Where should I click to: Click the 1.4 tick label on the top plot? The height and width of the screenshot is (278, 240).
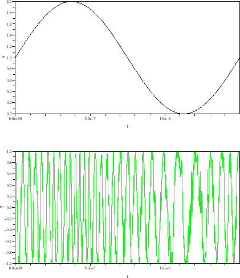coord(9,35)
